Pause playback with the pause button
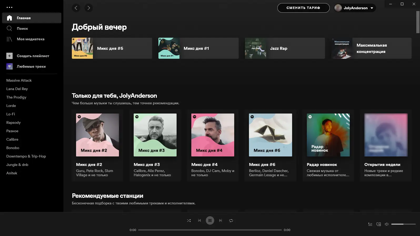Viewport: 420px width, 236px height. click(210, 220)
